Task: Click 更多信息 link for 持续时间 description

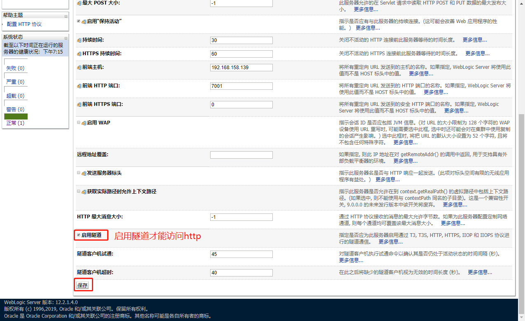Action: 475,40
